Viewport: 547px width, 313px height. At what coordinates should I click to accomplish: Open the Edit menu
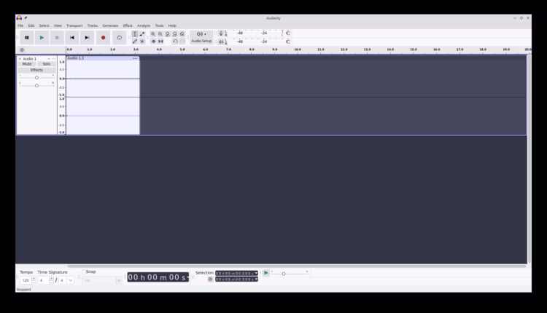[31, 25]
